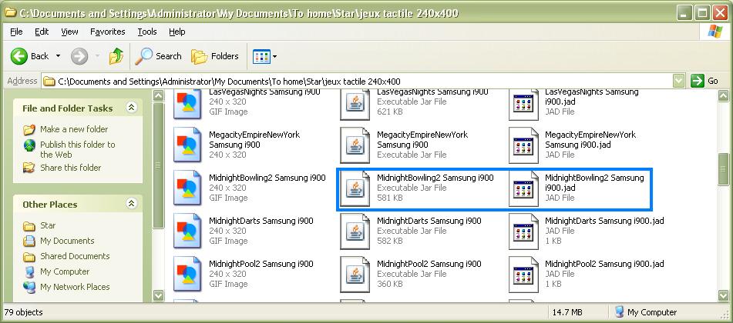Open Shared Documents link
The image size is (733, 323).
[75, 256]
